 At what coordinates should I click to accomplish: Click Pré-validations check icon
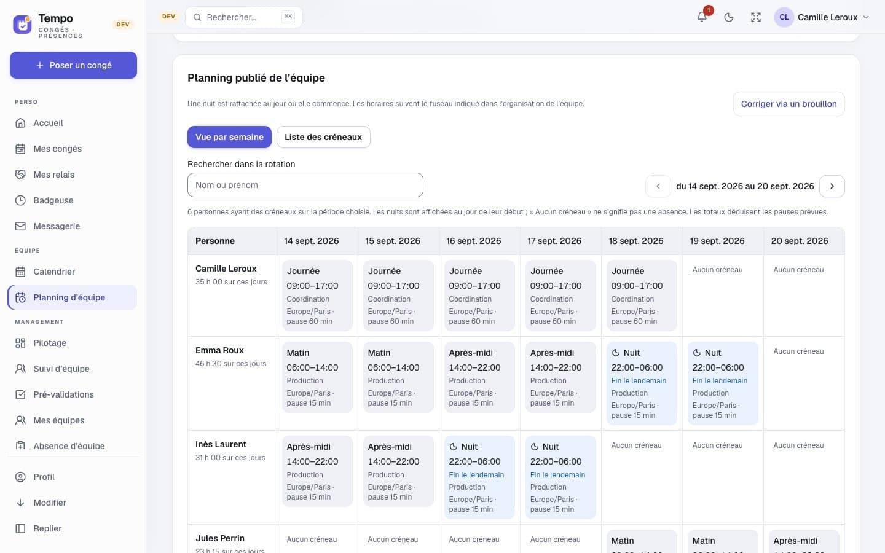(x=20, y=394)
